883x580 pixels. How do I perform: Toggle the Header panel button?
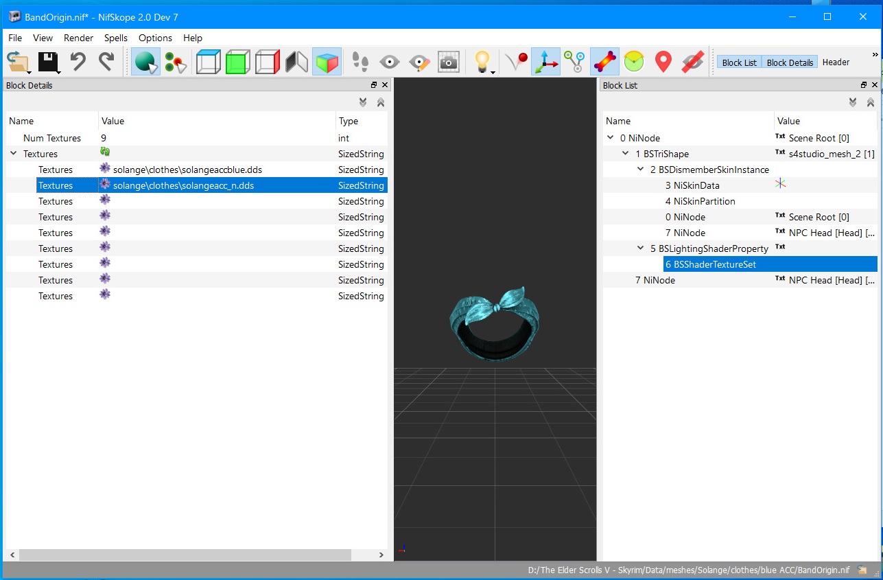click(x=836, y=62)
